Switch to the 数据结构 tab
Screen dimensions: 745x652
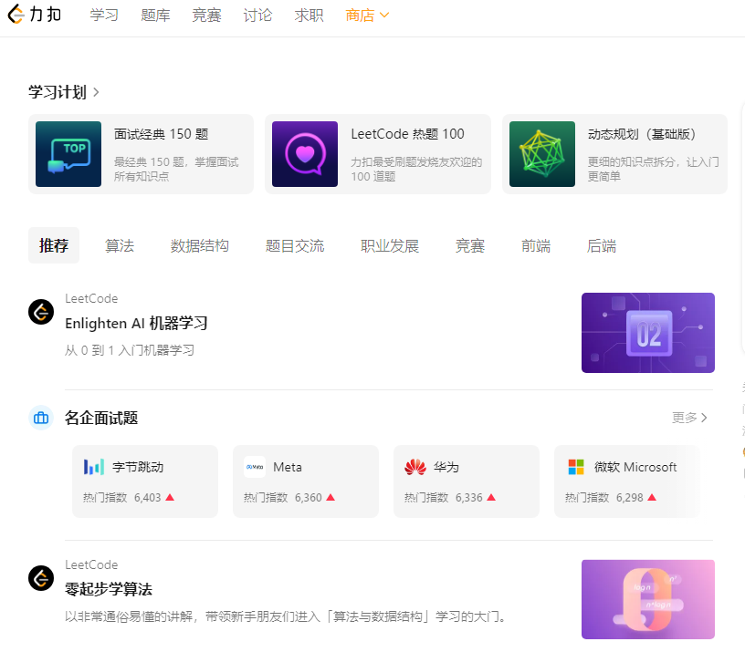(200, 246)
